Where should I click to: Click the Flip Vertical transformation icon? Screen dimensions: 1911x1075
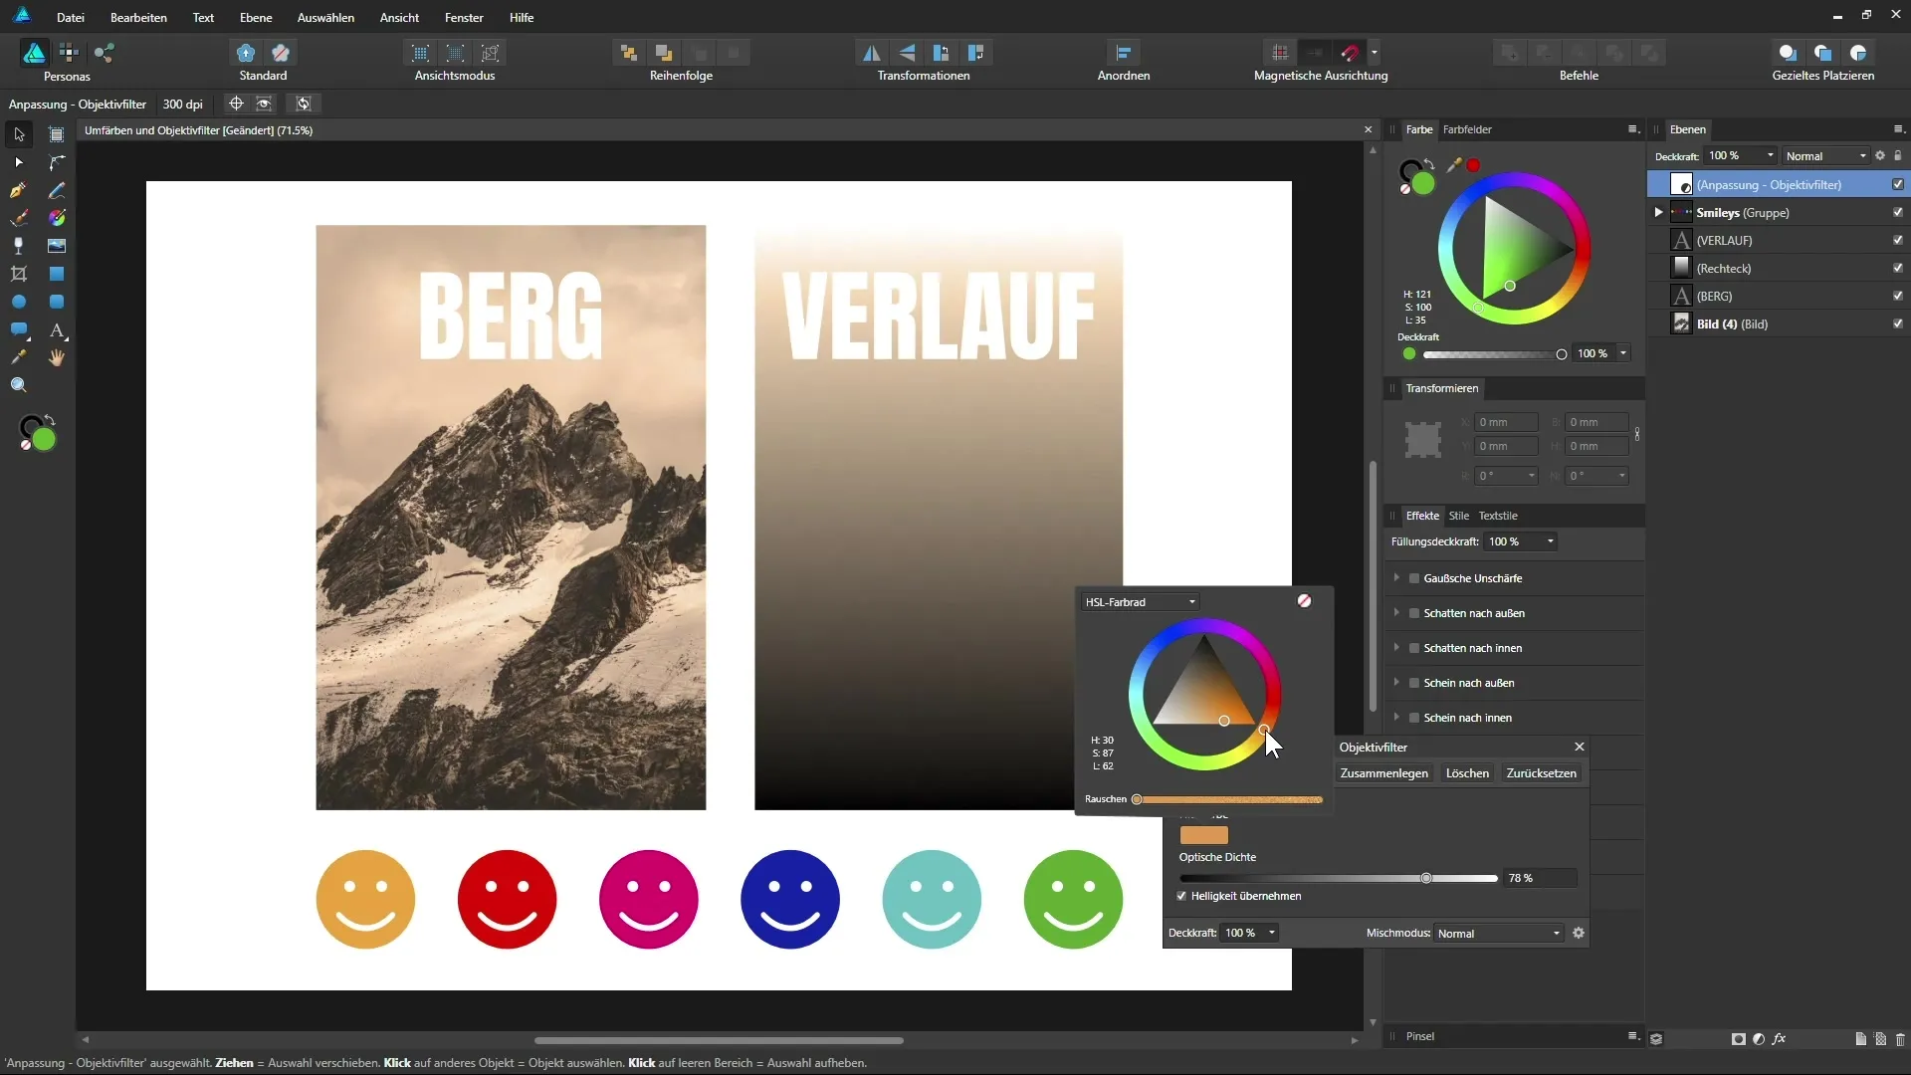(906, 53)
